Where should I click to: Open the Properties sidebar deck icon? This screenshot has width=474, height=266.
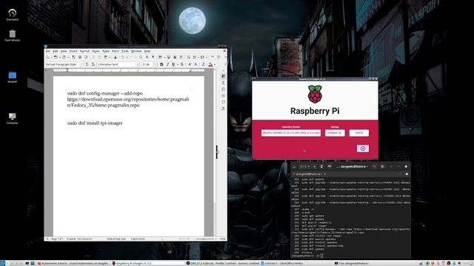click(224, 76)
